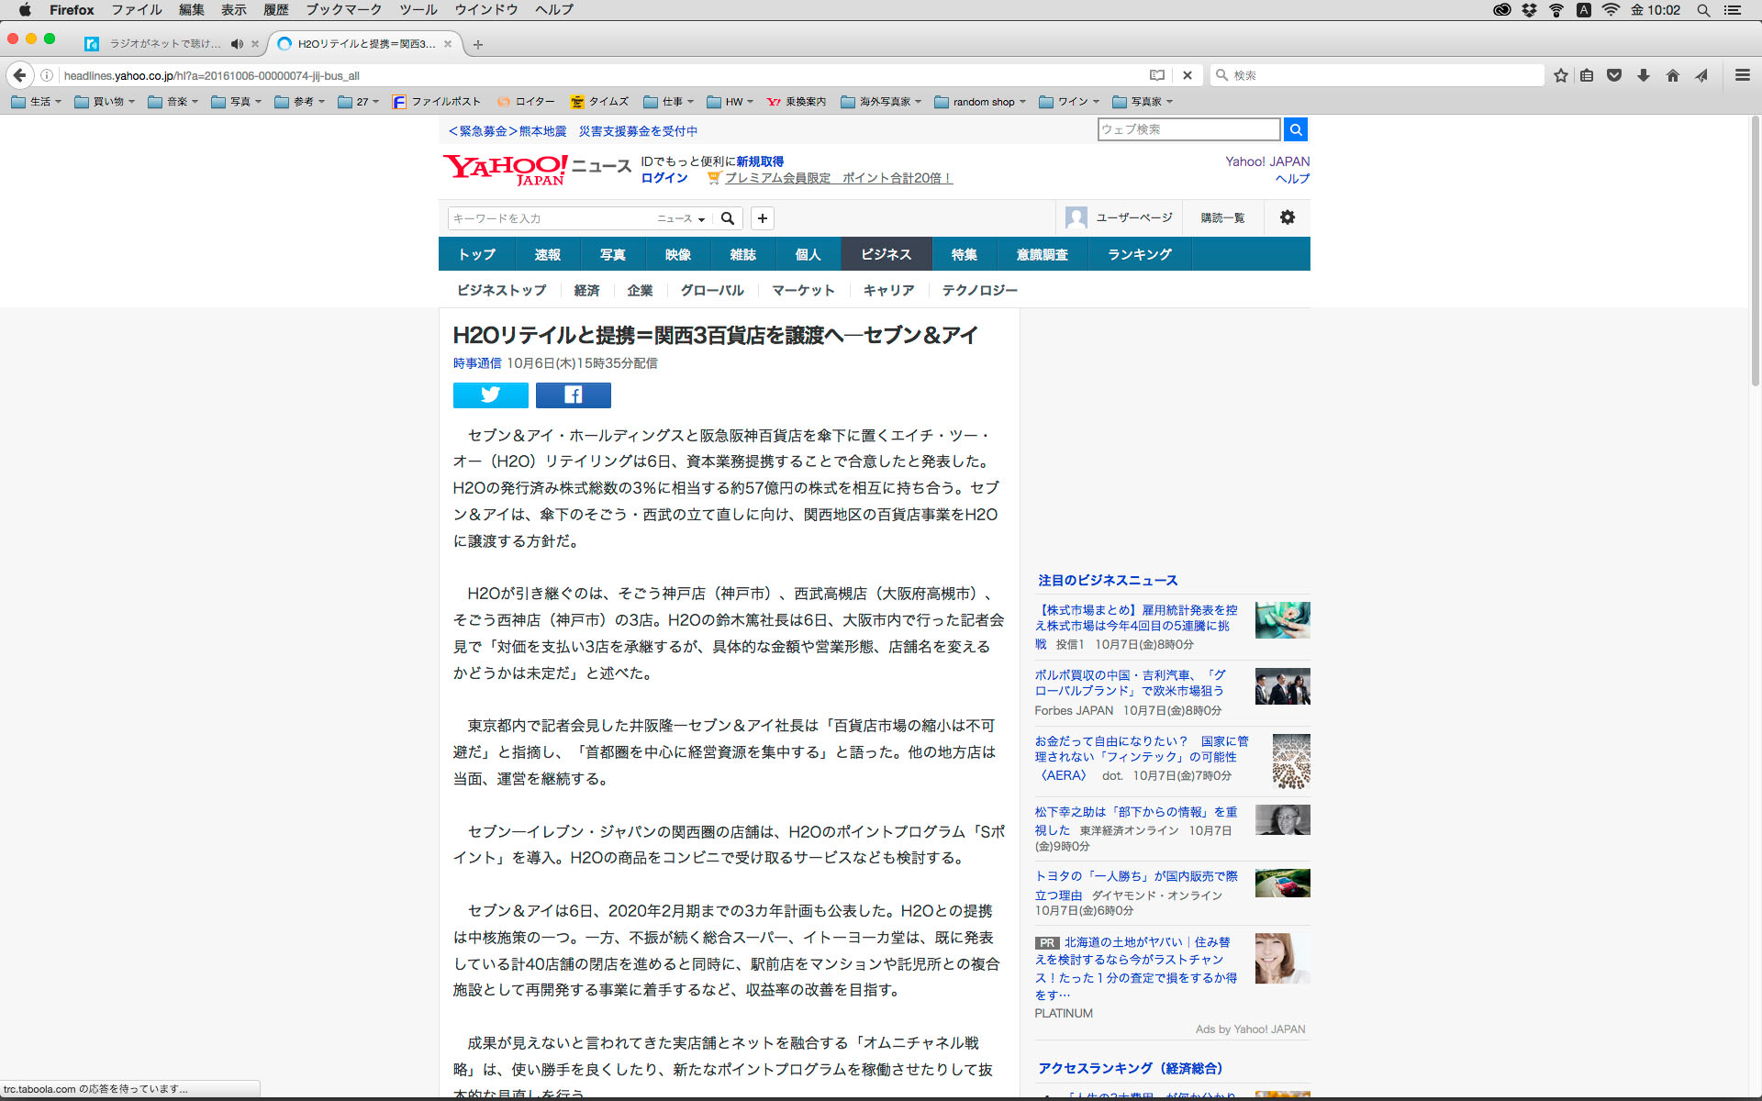Share article via Twitter button
The width and height of the screenshot is (1762, 1101).
coord(490,395)
